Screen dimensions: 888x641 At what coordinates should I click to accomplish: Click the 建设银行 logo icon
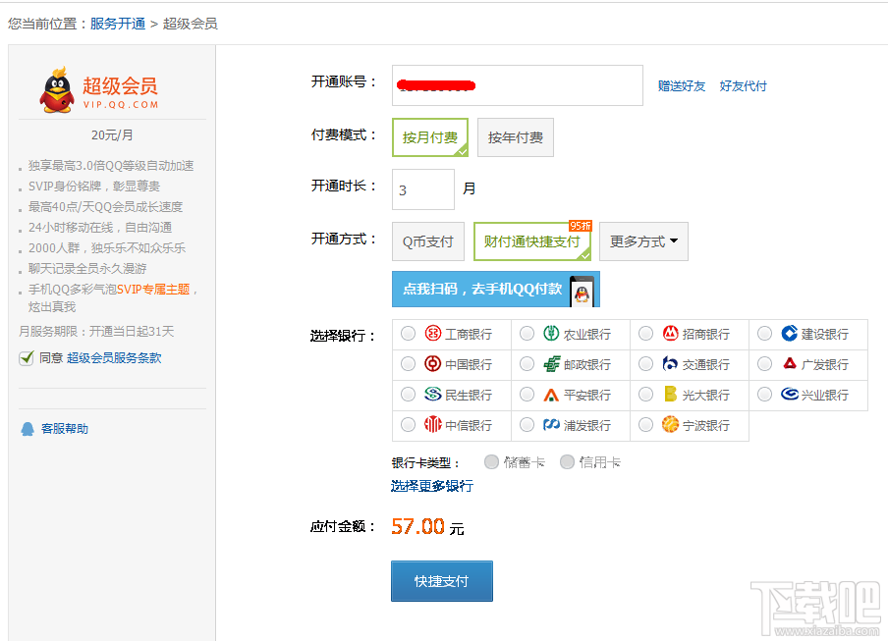coord(789,333)
